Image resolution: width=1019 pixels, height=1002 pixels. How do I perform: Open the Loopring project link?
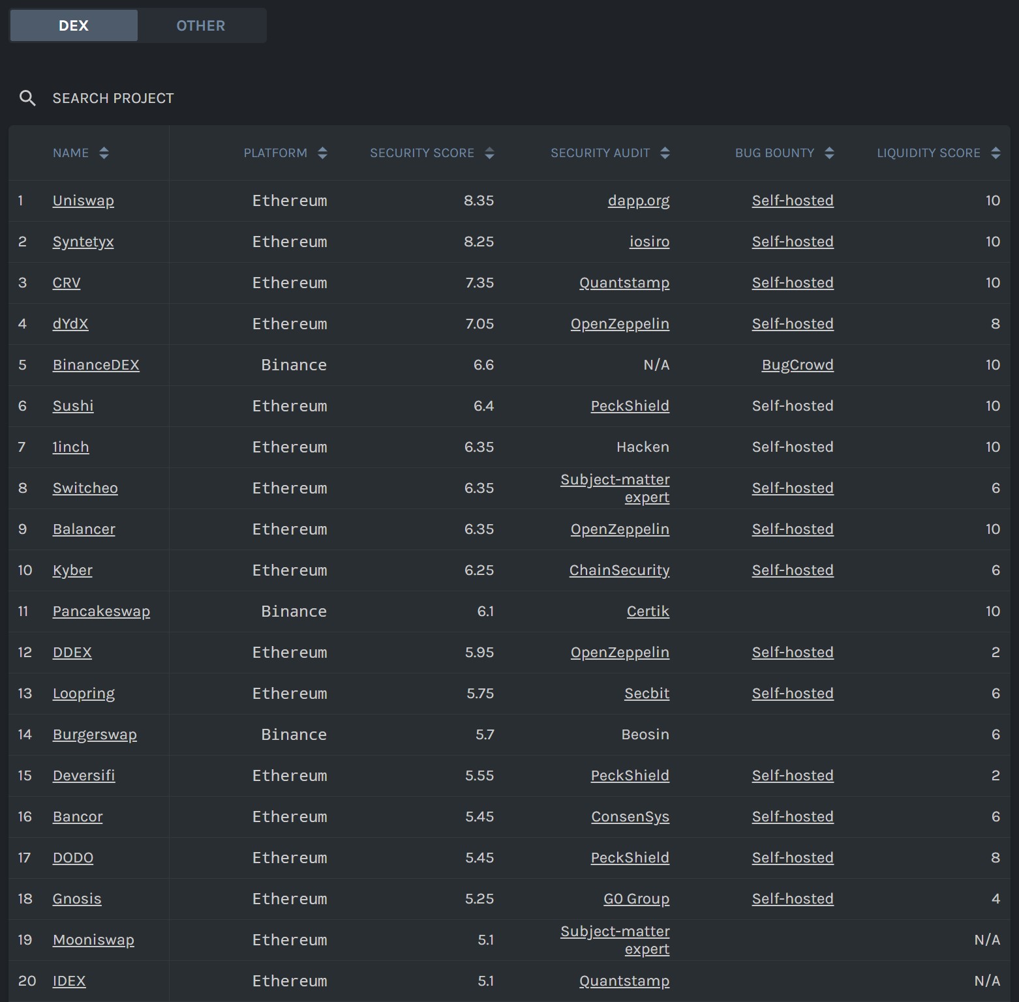coord(84,694)
